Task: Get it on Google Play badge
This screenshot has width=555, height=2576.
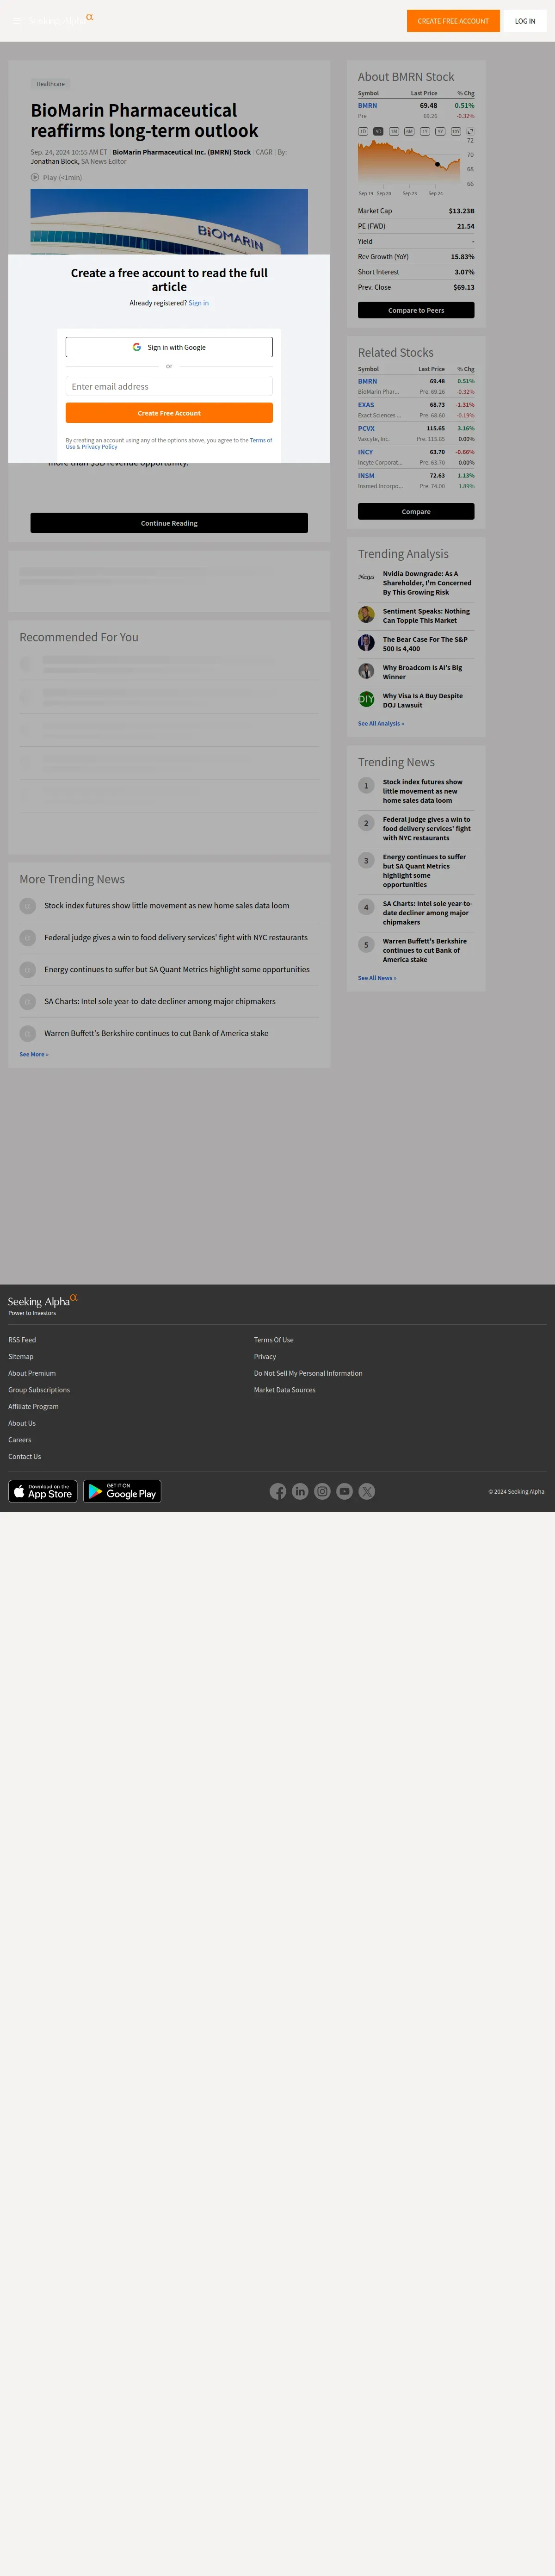Action: (x=122, y=1492)
